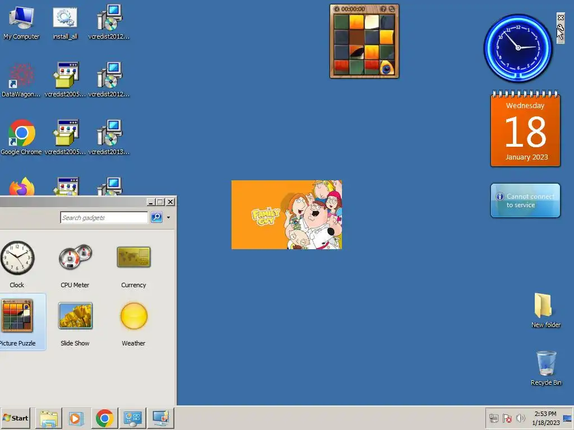The image size is (574, 430).
Task: Click the toucan eye puzzle tile
Action: pyautogui.click(x=387, y=67)
